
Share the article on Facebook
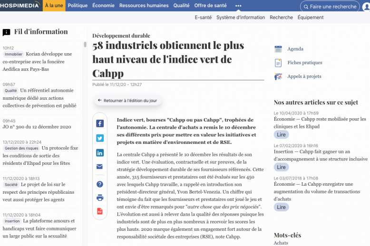point(100,123)
